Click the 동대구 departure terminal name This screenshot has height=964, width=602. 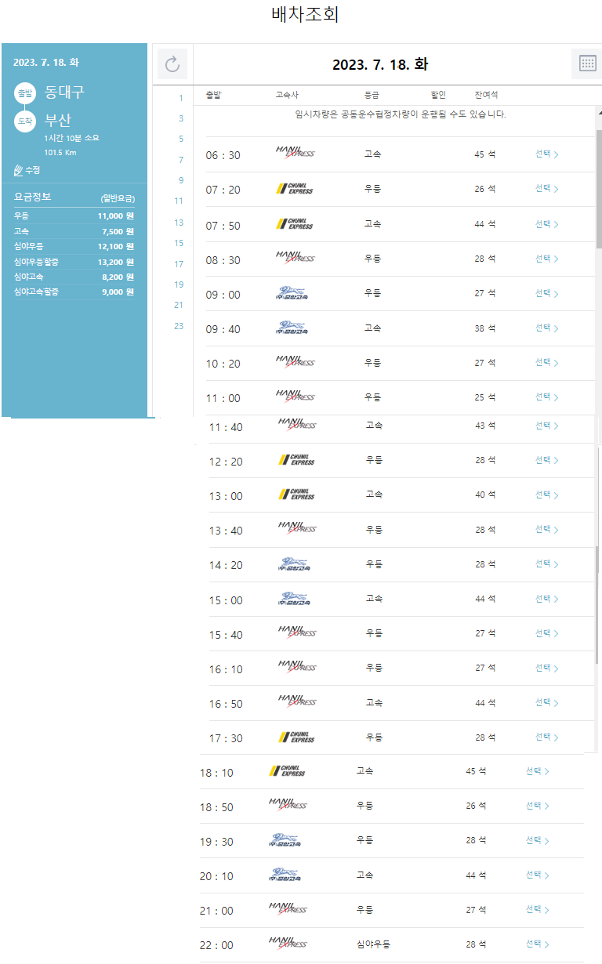point(64,92)
